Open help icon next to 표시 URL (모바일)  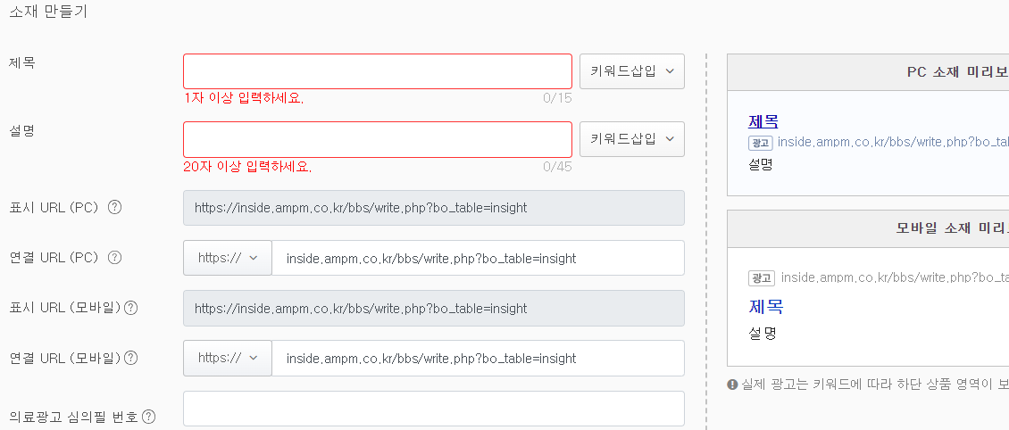130,308
